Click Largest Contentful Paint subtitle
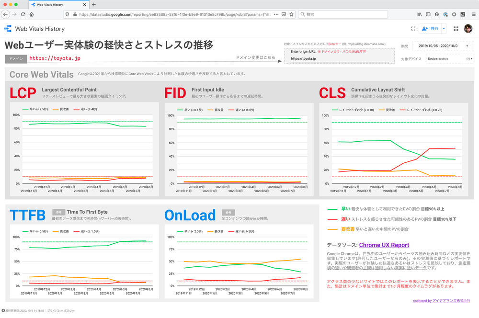Screen dimensions: 479x318 click(x=69, y=90)
